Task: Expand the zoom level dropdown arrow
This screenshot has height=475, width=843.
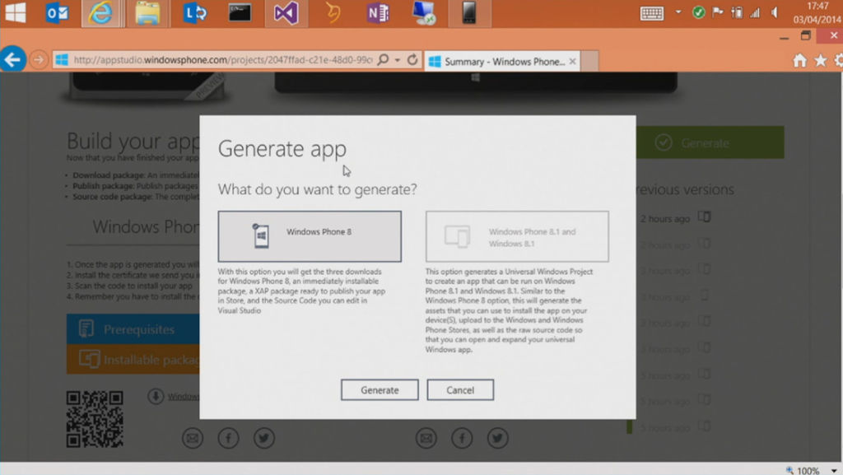Action: 834,471
